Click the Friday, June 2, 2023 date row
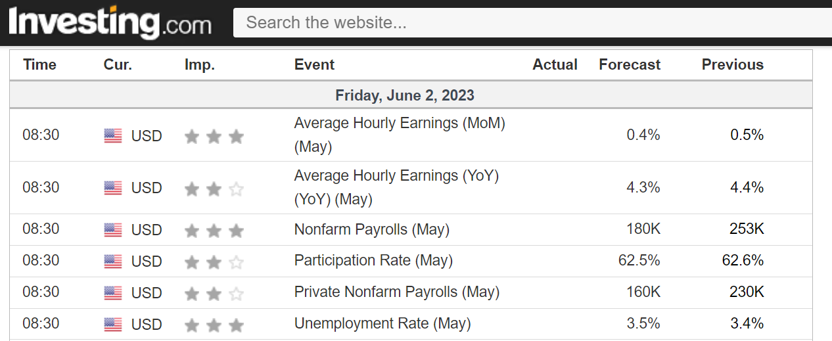The width and height of the screenshot is (832, 341). (x=405, y=95)
